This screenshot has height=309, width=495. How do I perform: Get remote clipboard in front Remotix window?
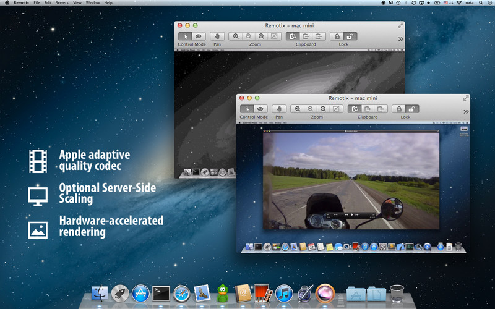381,109
